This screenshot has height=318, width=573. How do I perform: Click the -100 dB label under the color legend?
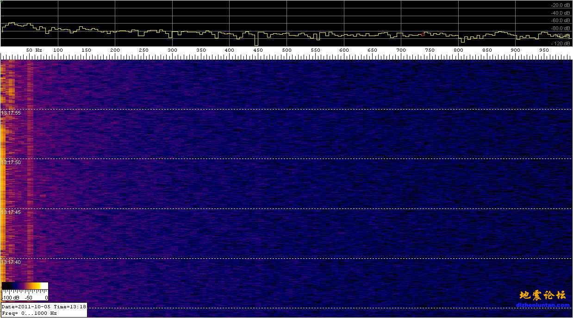pyautogui.click(x=9, y=298)
